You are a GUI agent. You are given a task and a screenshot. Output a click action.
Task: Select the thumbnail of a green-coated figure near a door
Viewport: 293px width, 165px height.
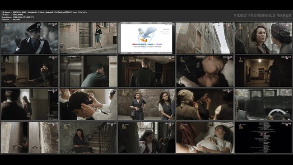click(x=88, y=71)
